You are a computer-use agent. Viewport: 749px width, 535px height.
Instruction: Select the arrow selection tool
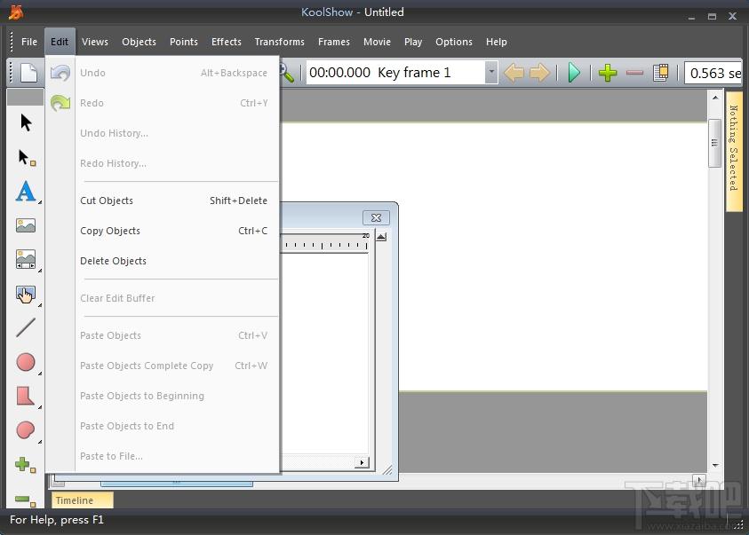26,122
